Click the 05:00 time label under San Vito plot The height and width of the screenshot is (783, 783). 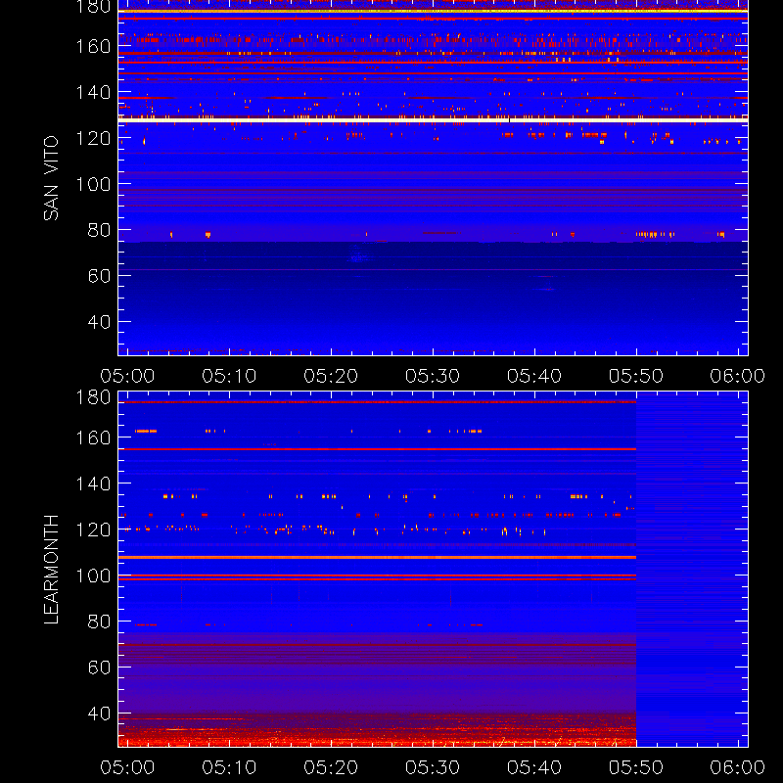[127, 376]
